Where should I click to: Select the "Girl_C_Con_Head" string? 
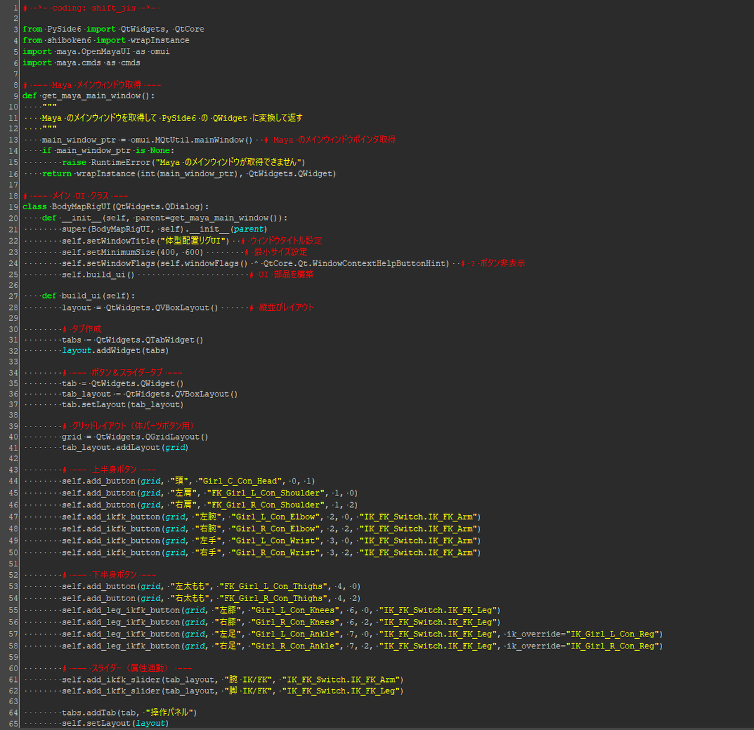241,481
